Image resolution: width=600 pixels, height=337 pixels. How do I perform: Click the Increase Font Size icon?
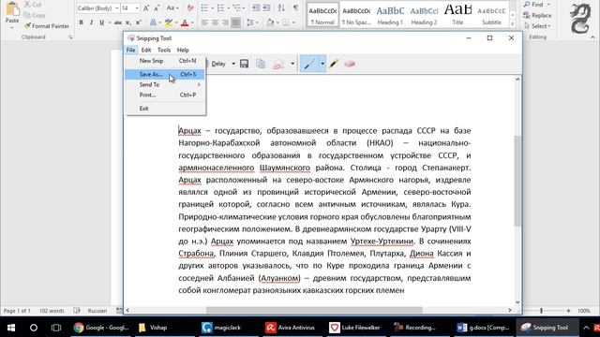coord(146,8)
